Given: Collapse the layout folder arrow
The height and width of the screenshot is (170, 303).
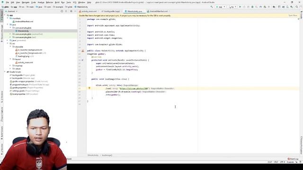Looking at the screenshot, I should [10, 59].
